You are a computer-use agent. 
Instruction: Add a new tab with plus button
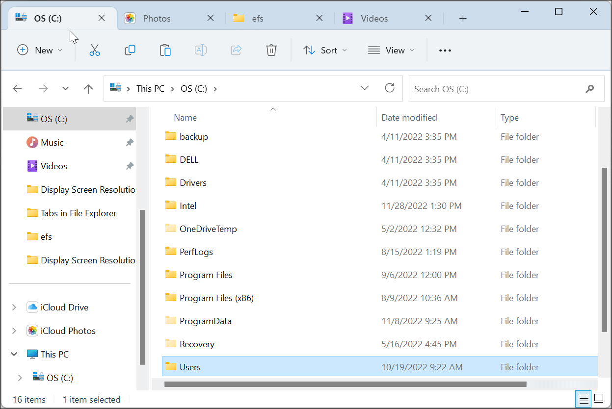click(463, 18)
